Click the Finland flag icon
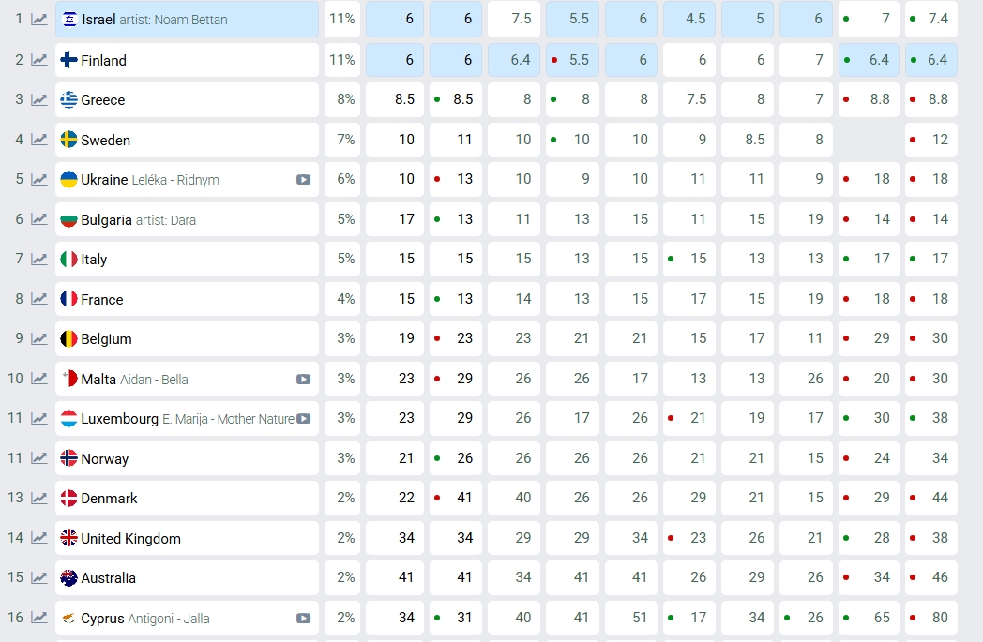 coord(68,60)
